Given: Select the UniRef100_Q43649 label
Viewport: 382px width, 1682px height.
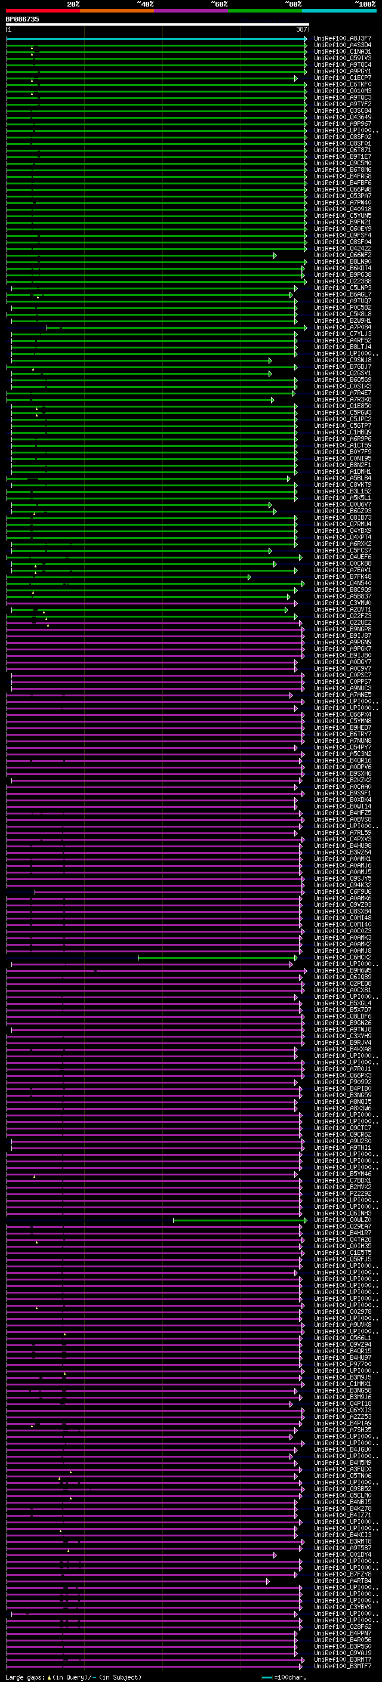Looking at the screenshot, I should tap(343, 118).
